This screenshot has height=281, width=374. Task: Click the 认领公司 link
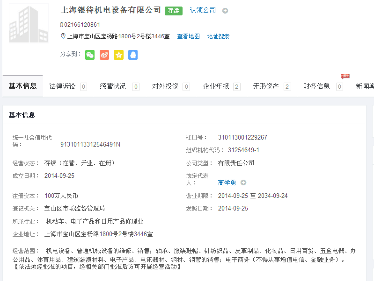(x=203, y=10)
